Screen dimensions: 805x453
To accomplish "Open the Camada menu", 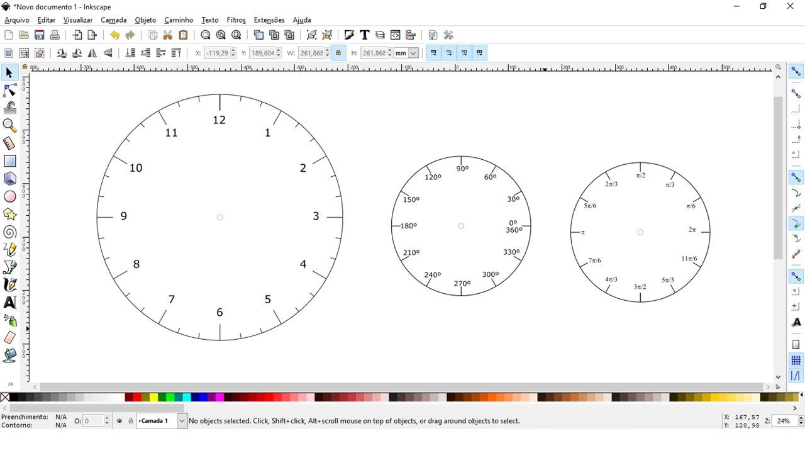I will [x=114, y=20].
